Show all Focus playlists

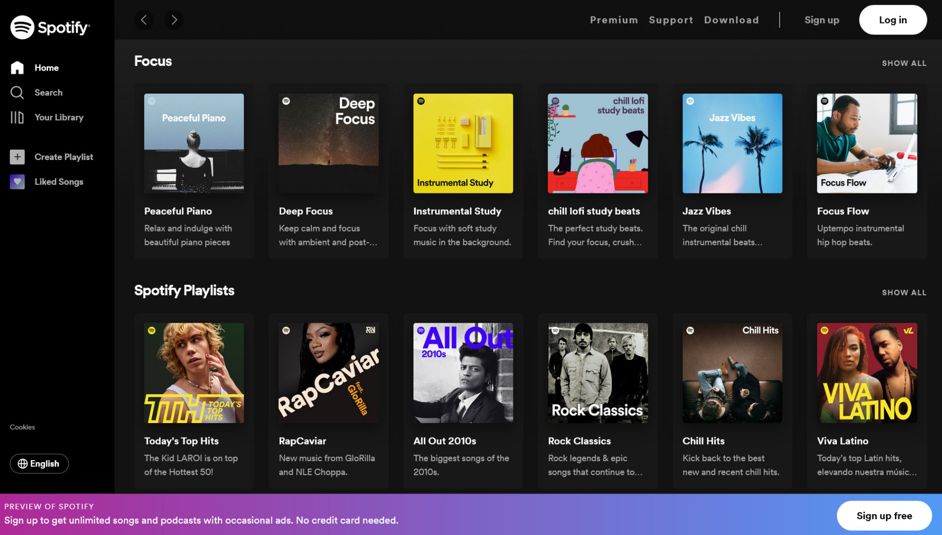tap(904, 63)
